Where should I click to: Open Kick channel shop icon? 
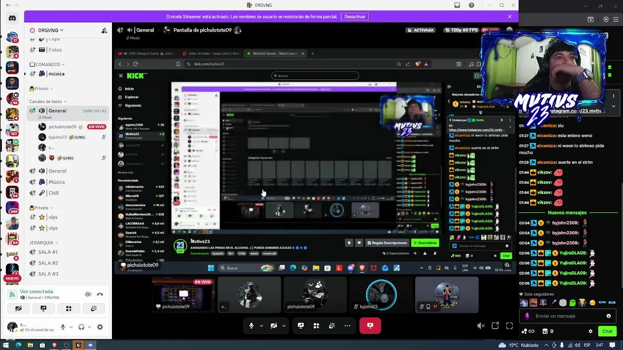coord(545,331)
